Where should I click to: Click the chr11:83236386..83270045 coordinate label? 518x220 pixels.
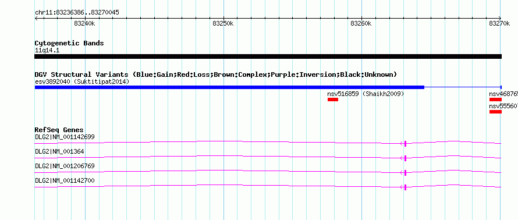coord(77,13)
